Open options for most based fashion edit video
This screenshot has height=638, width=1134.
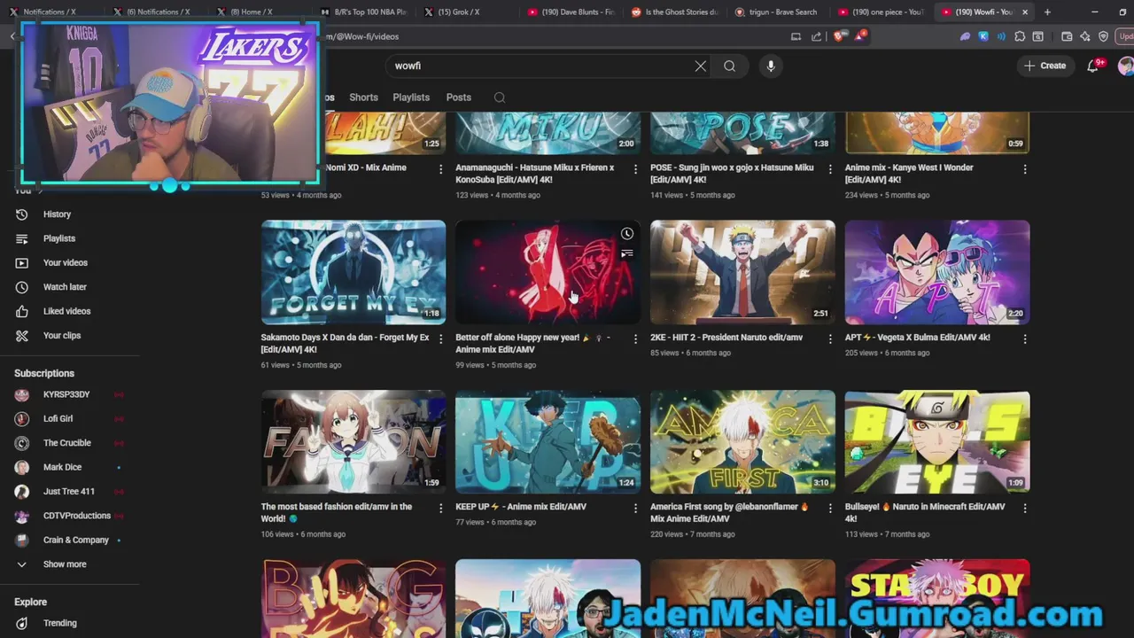440,508
